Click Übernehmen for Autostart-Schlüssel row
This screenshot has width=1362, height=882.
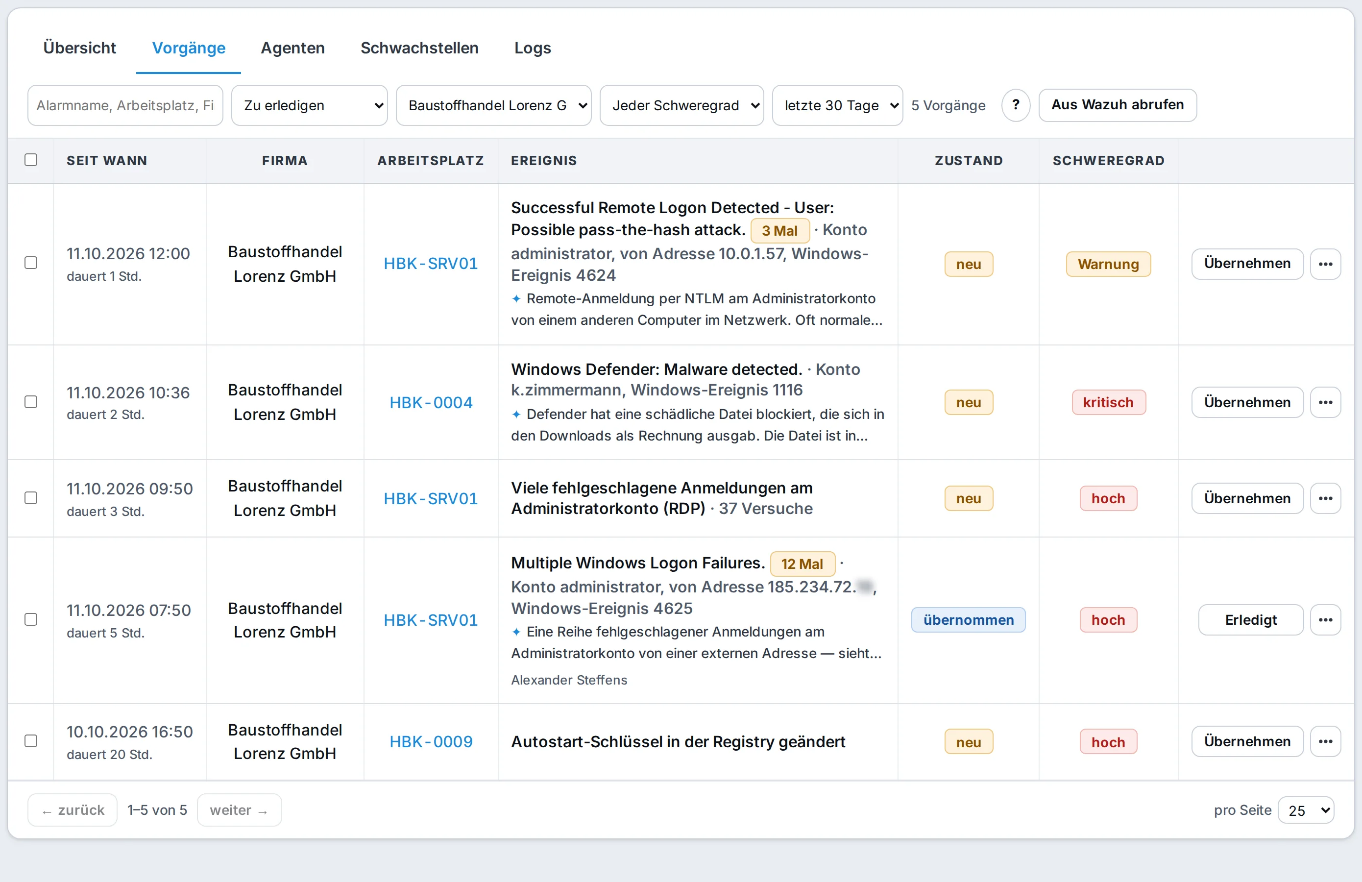click(1247, 742)
